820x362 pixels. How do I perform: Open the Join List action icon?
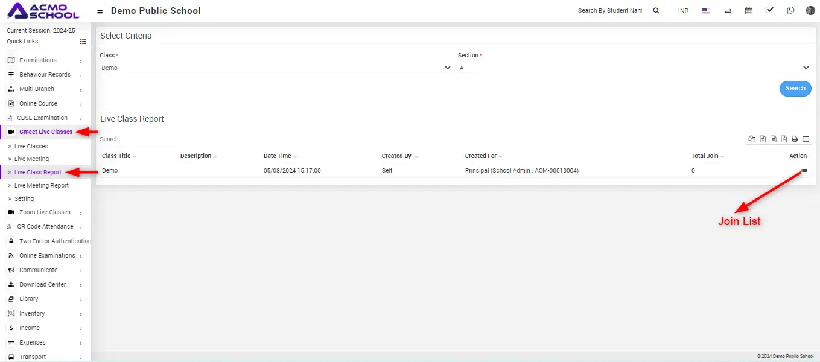pos(804,171)
